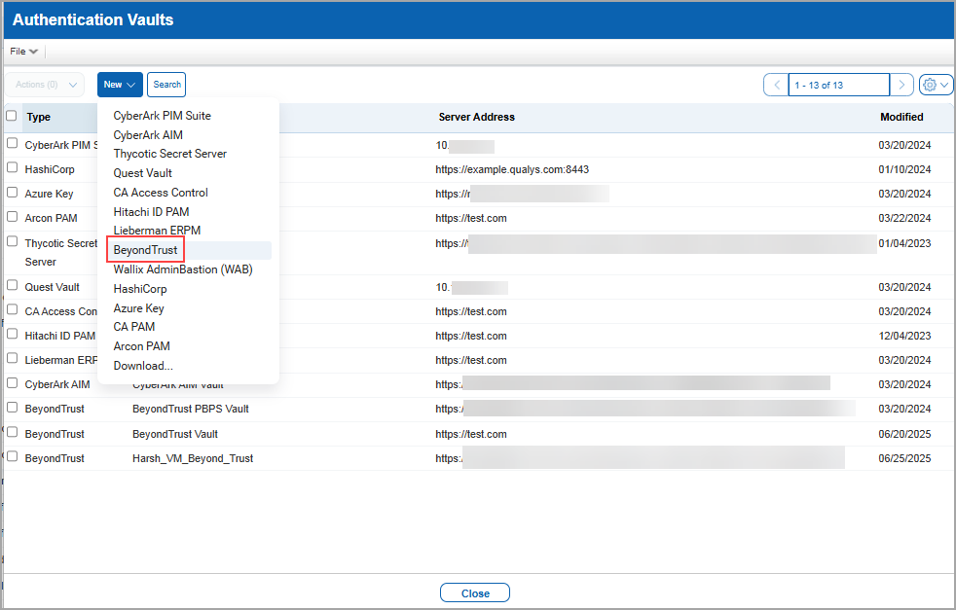
Task: Check the Quest Vault row checkbox
Action: pyautogui.click(x=13, y=283)
